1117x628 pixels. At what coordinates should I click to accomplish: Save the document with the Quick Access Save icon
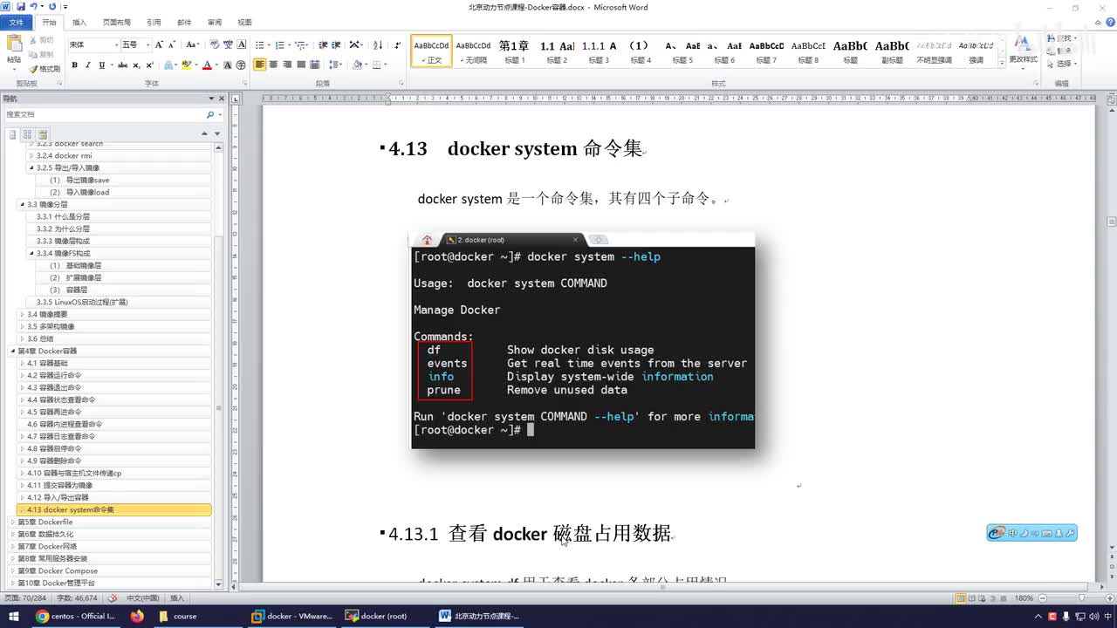tap(20, 7)
